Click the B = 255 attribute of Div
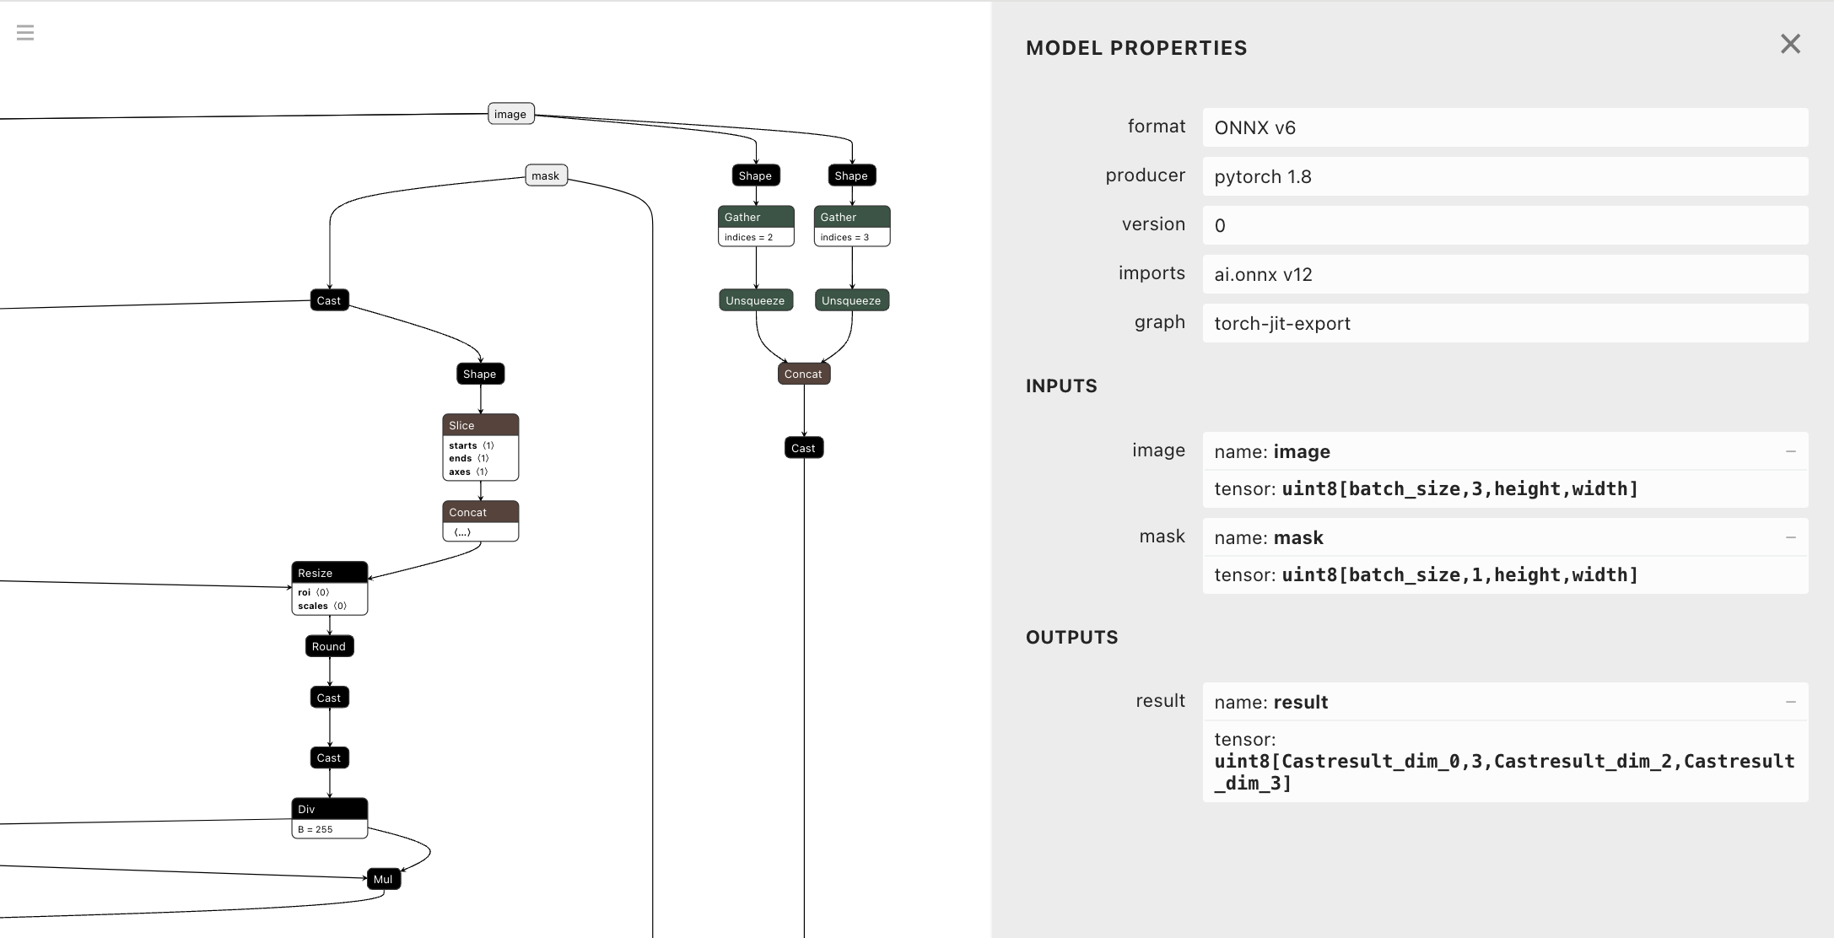The width and height of the screenshot is (1834, 938). click(x=316, y=829)
